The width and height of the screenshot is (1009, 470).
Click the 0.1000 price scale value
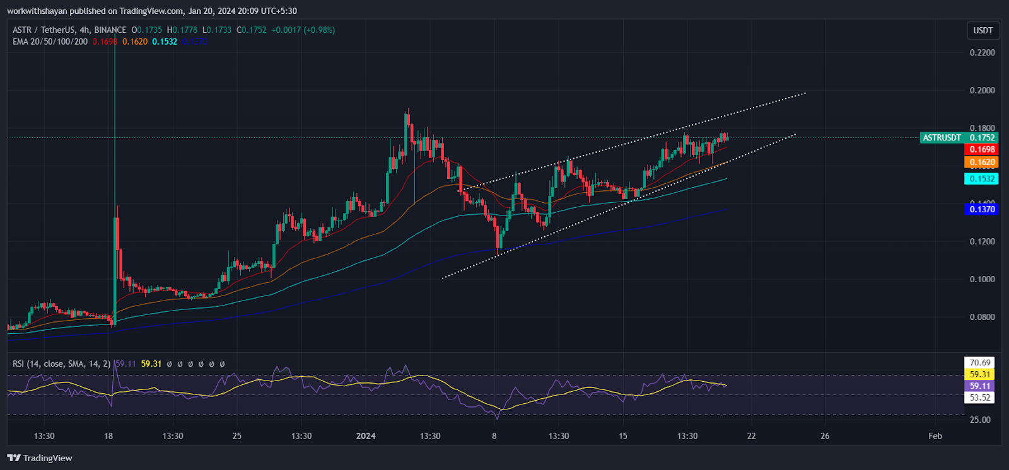pyautogui.click(x=983, y=279)
